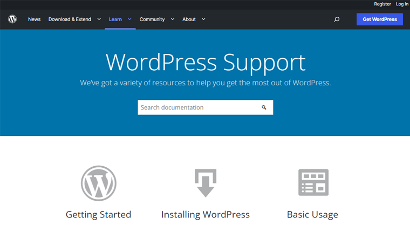Screen dimensions: 410x225
Task: Select the Learn menu item
Action: tap(115, 19)
